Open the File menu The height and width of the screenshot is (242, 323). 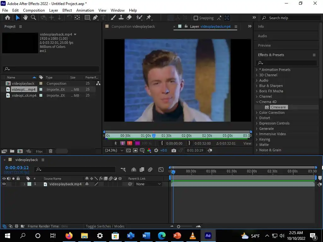(x=5, y=10)
